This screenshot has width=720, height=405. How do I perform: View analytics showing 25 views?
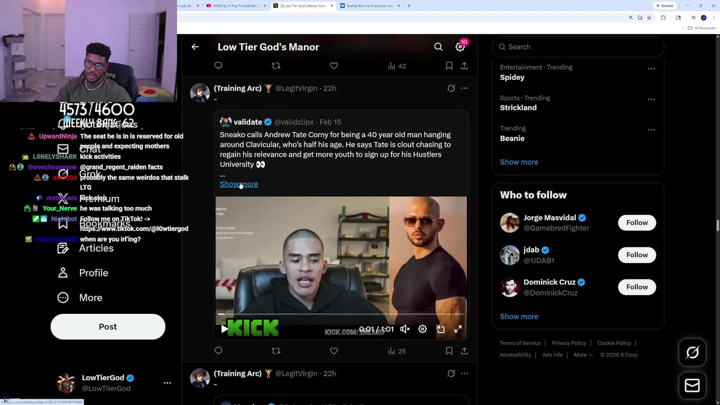point(396,351)
